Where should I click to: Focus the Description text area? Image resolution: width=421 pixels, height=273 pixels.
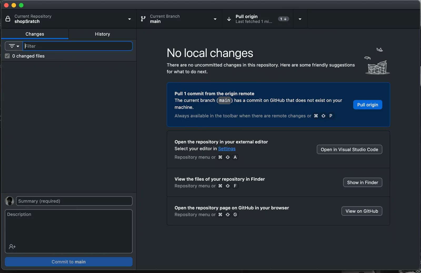(69, 231)
